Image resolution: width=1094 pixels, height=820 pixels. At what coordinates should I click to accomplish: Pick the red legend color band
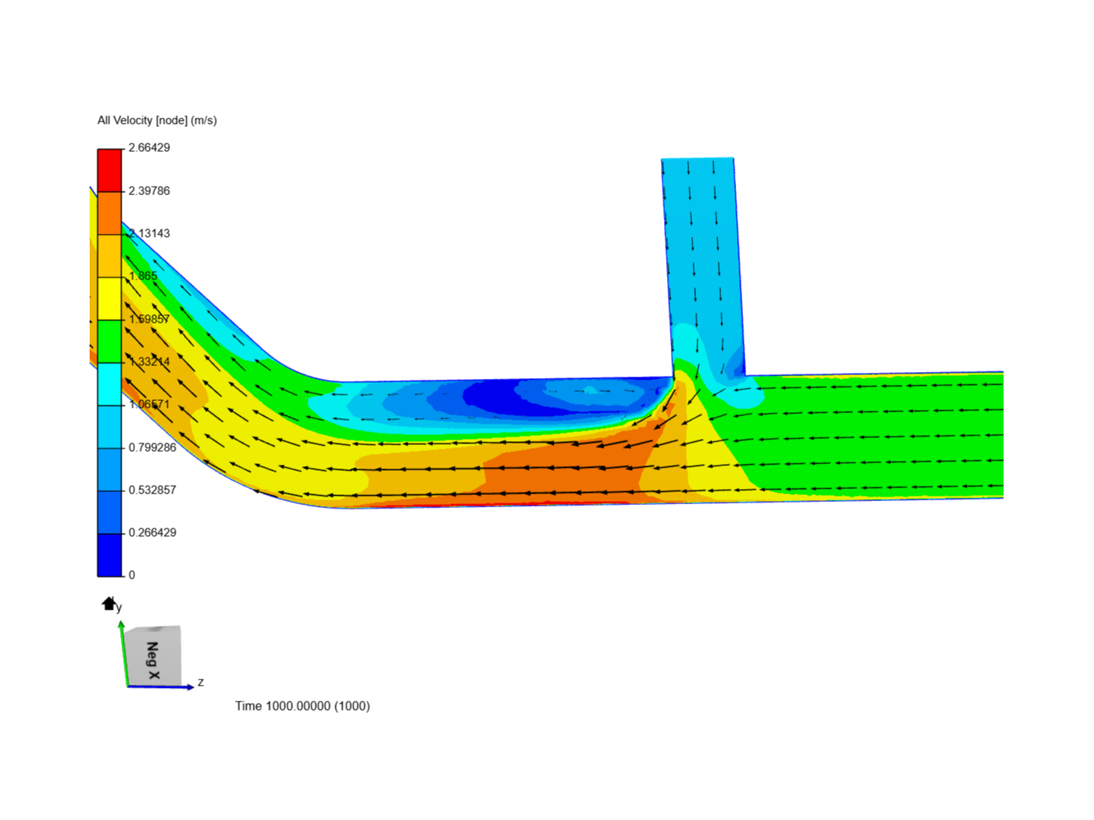click(109, 171)
